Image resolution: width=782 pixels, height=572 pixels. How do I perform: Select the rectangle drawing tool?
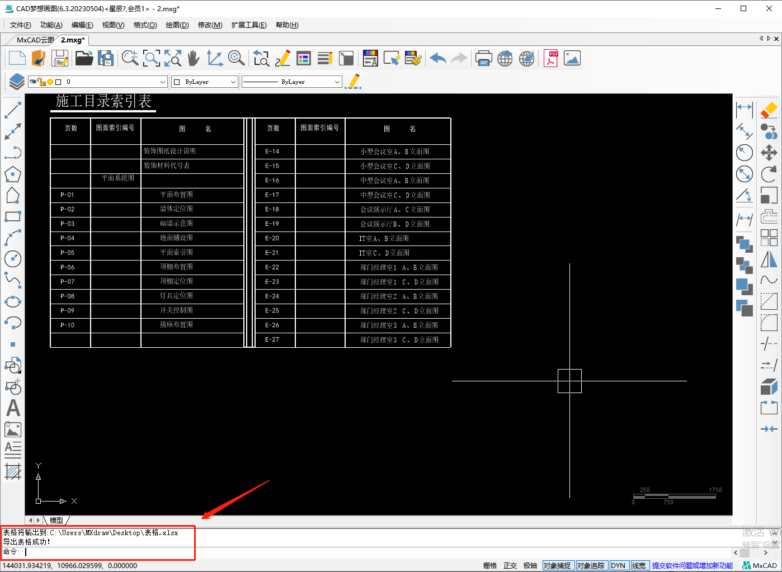click(13, 216)
